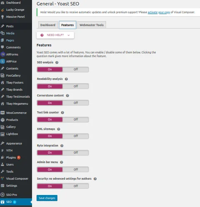Open the Contents menu item

tap(16, 68)
